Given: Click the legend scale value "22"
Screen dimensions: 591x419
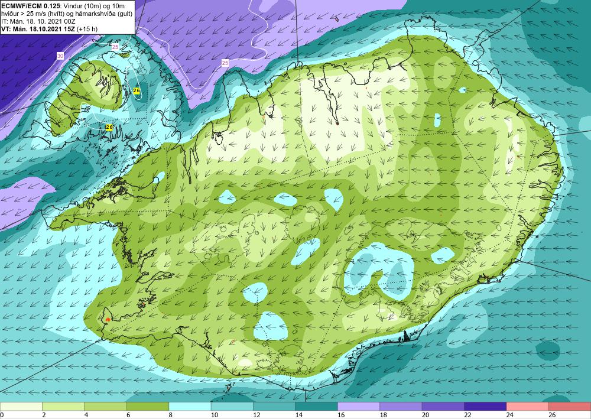Looking at the screenshot, I should click(x=467, y=415).
